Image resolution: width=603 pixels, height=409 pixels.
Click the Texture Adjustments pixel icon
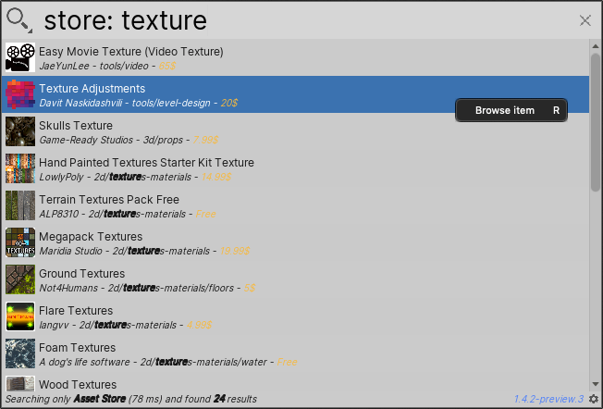(x=20, y=94)
